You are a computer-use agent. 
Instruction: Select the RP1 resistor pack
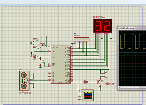(x=82, y=39)
